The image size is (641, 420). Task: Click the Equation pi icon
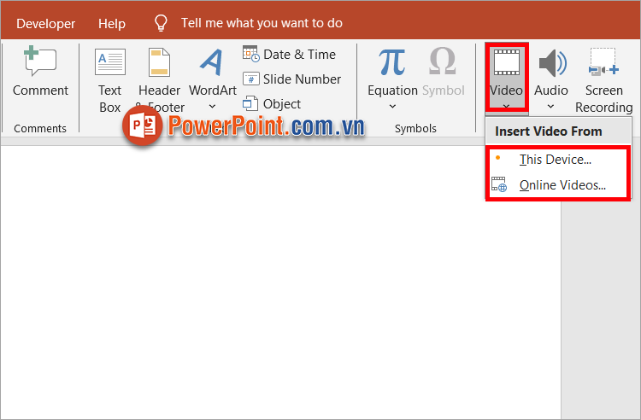tap(392, 62)
